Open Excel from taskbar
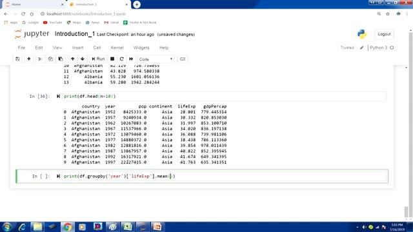The image size is (413, 232). pyautogui.click(x=128, y=227)
